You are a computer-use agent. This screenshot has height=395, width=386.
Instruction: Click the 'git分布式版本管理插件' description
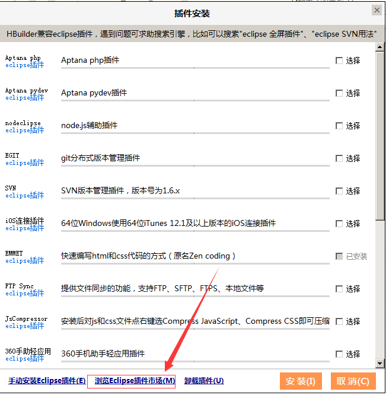click(100, 158)
